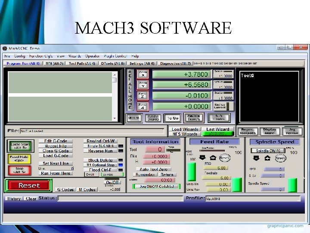Open the PlugIn Control menu
The image size is (310, 233).
click(x=115, y=56)
